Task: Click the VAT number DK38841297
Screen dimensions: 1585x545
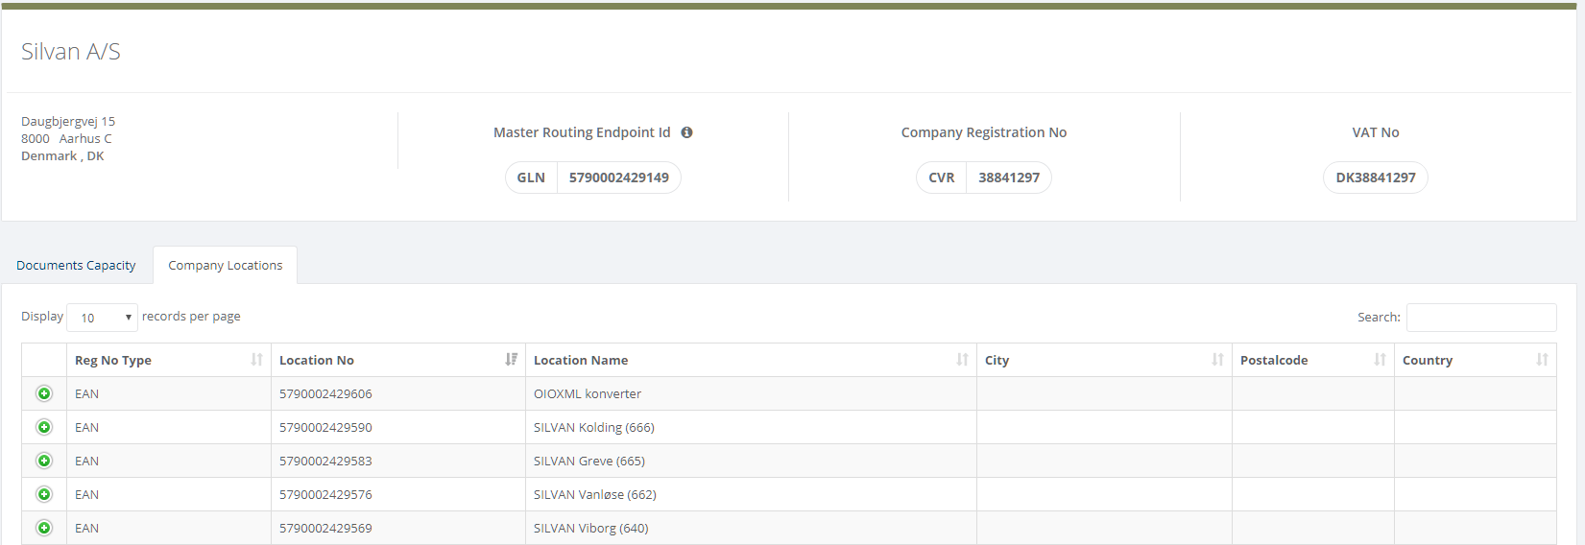Action: click(x=1376, y=178)
